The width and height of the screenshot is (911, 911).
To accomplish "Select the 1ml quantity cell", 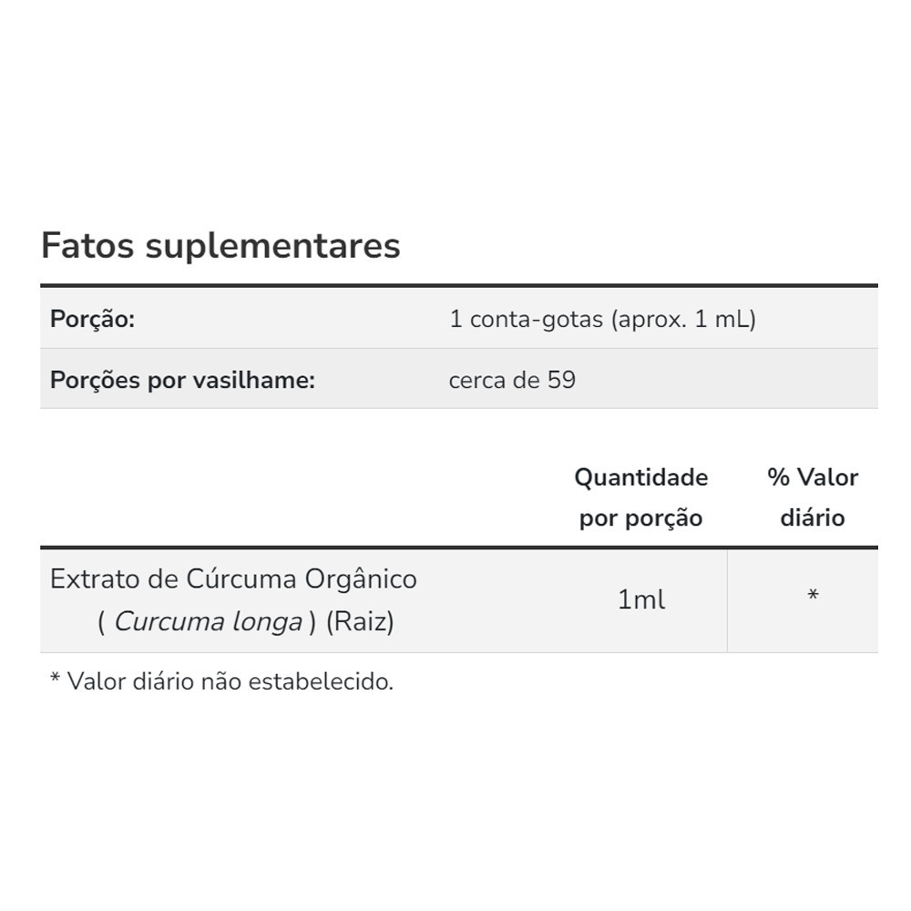I will [x=641, y=600].
